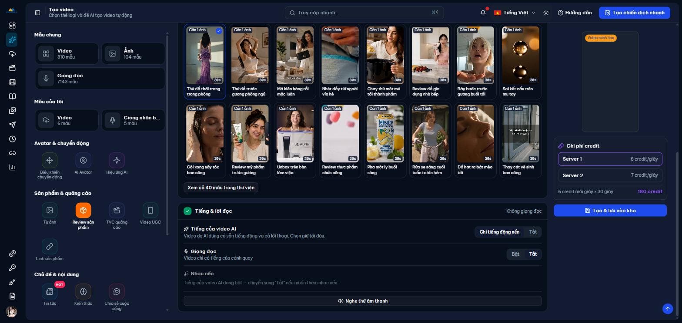Click Tạo chiến dịch nhanh button

point(634,13)
